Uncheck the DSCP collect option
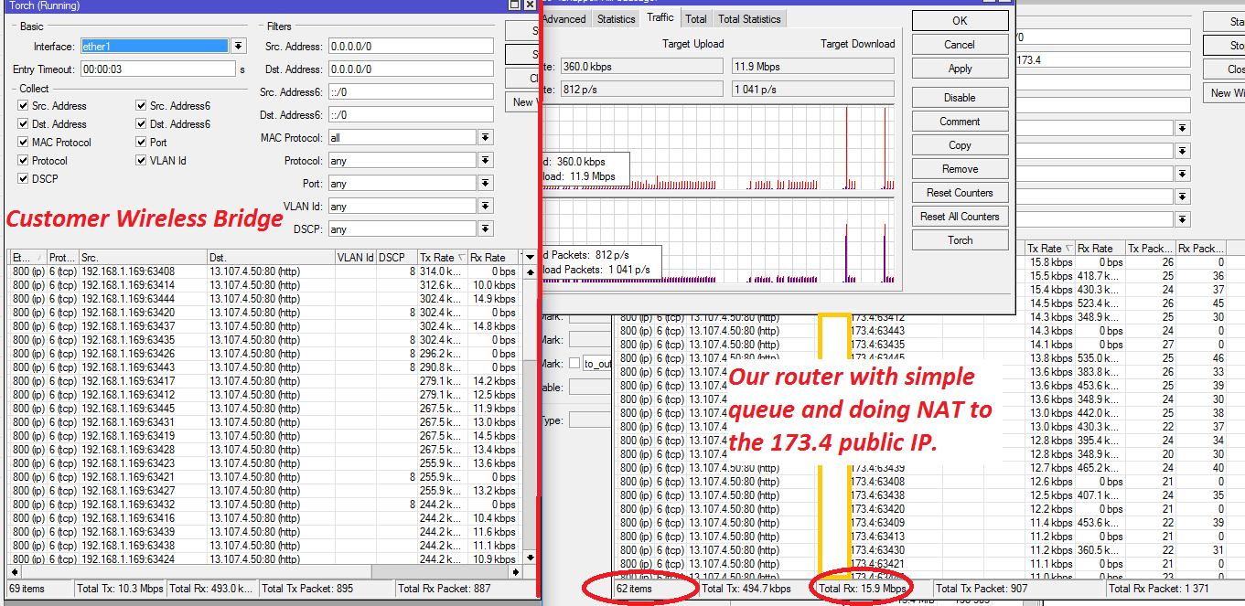 coord(22,178)
